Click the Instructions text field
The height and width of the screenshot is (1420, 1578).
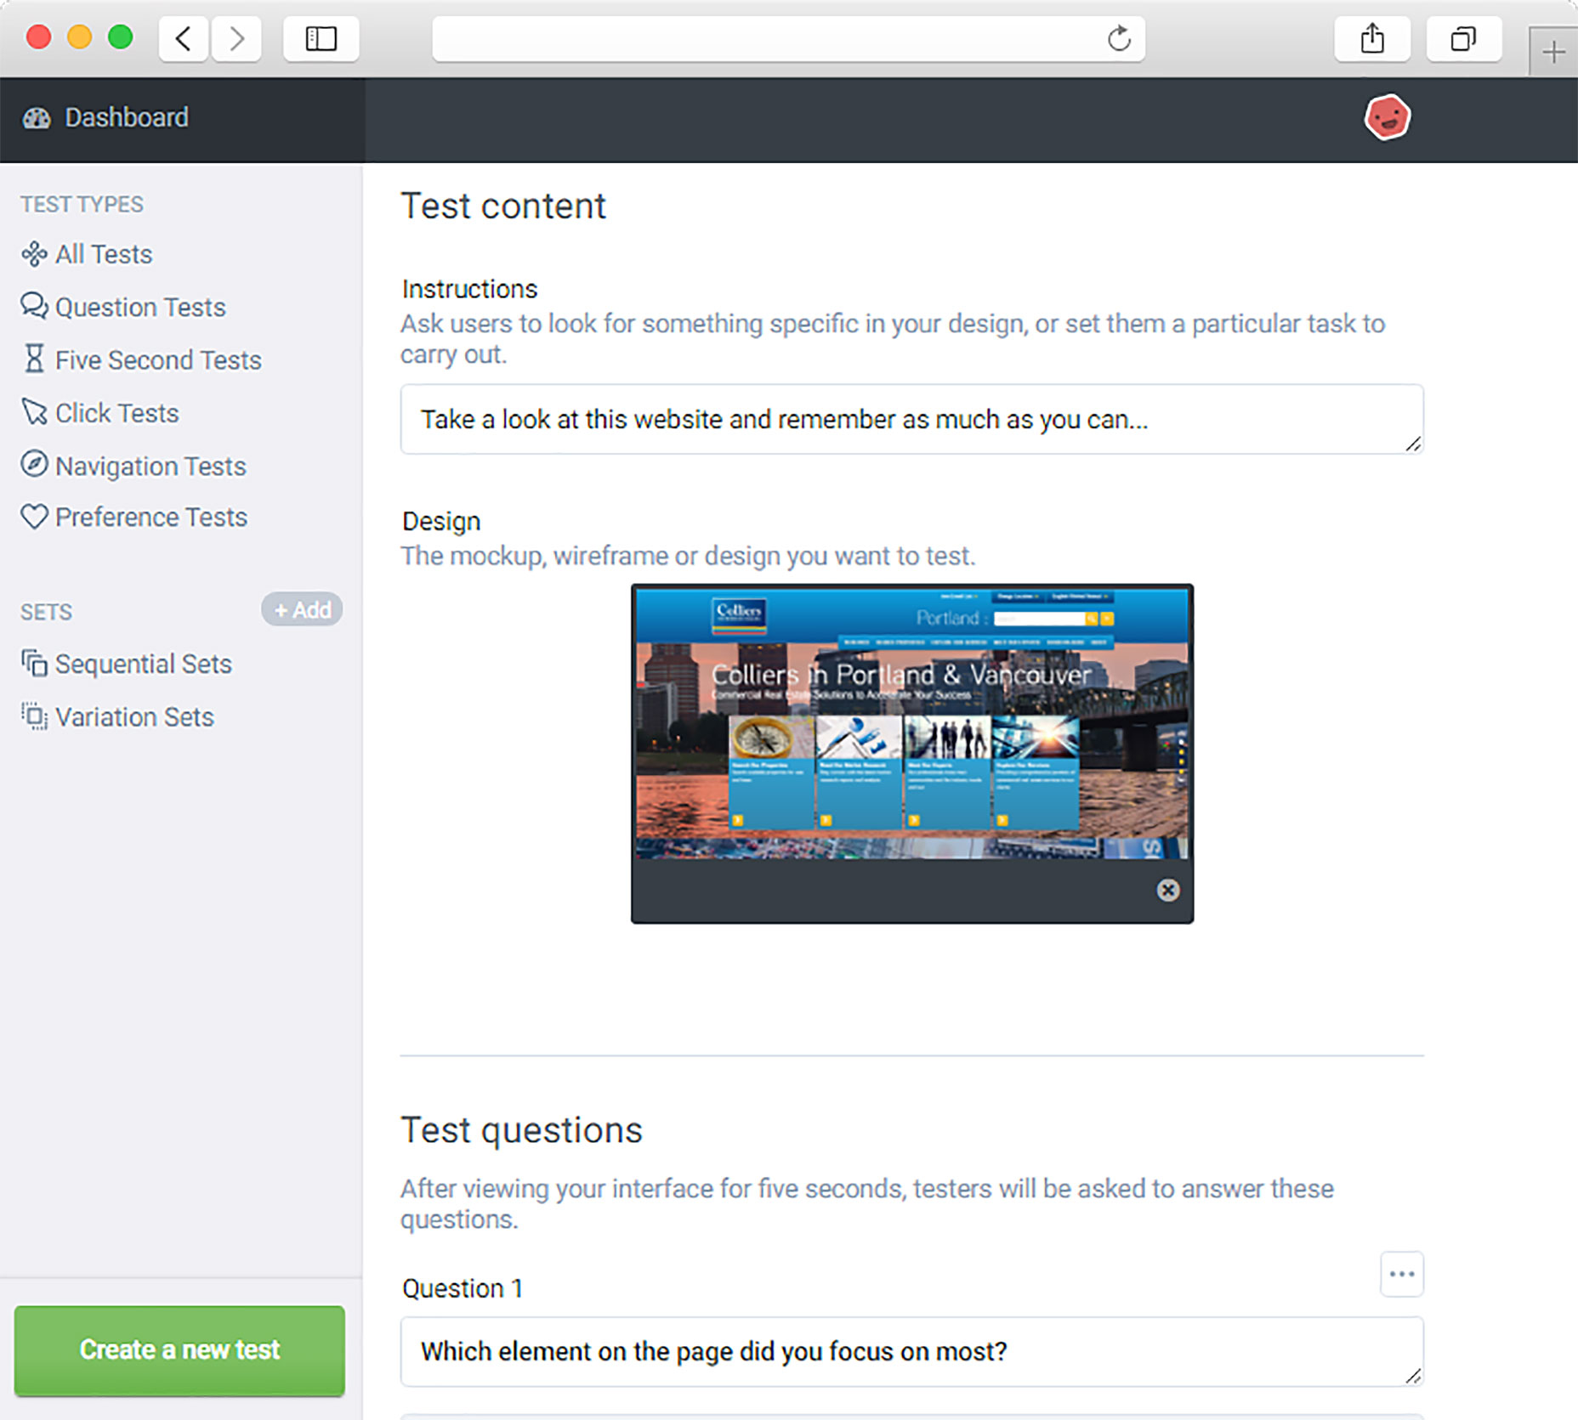[x=911, y=419]
